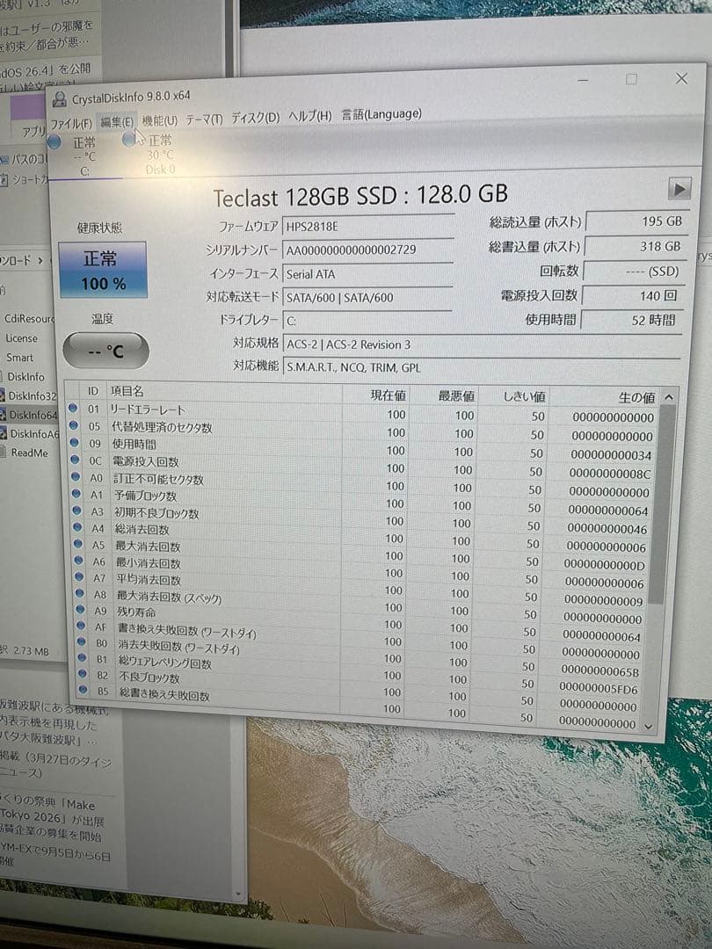This screenshot has width=712, height=949.
Task: Open the ヘルプ(H) menu
Action: 310,116
